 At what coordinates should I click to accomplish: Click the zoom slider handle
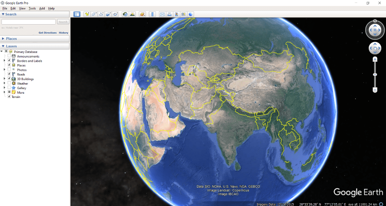pyautogui.click(x=375, y=74)
